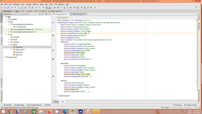Viewport: 202px width, 114px height.
Task: Click the Open file toolbar icon
Action: (x=2, y=8)
